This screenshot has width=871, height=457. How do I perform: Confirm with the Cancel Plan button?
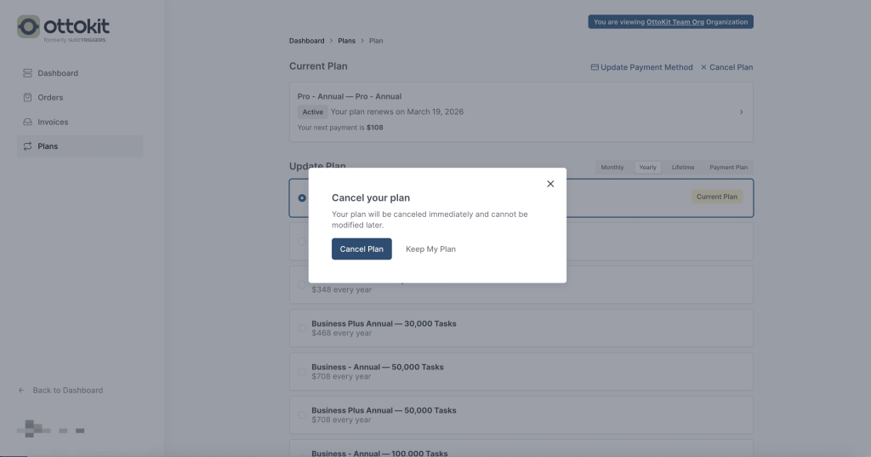tap(361, 249)
